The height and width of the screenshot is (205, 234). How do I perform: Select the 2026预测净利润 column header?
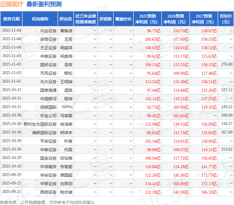point(176,19)
